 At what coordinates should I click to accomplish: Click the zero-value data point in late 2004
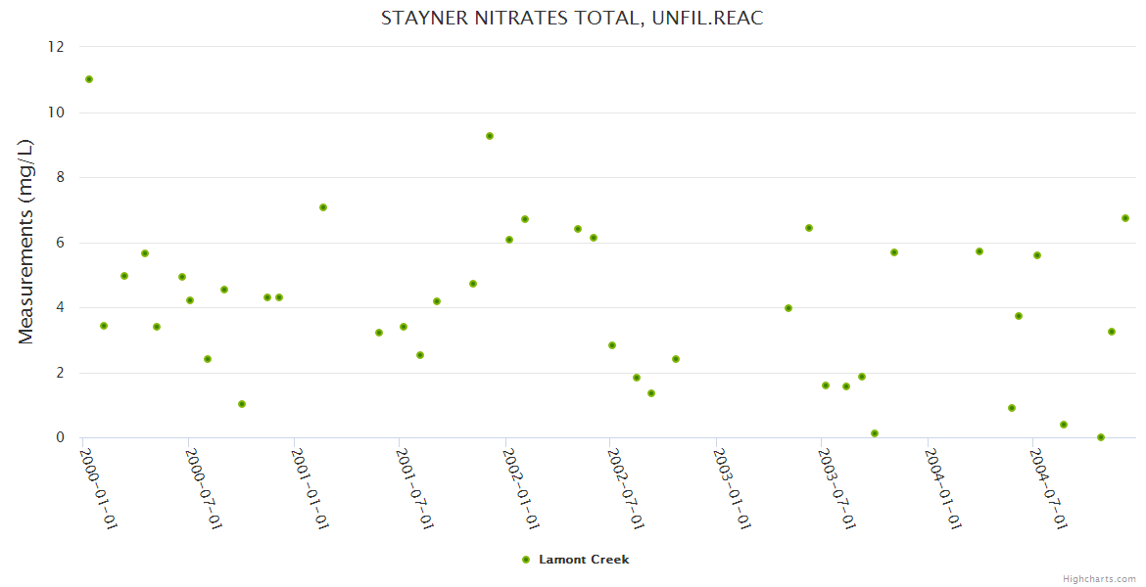pos(1101,437)
